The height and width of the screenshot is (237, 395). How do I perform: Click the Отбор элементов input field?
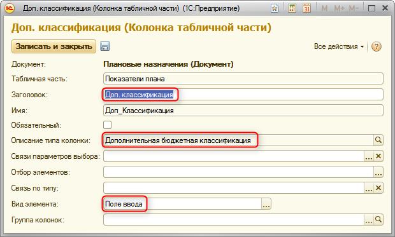click(238, 172)
